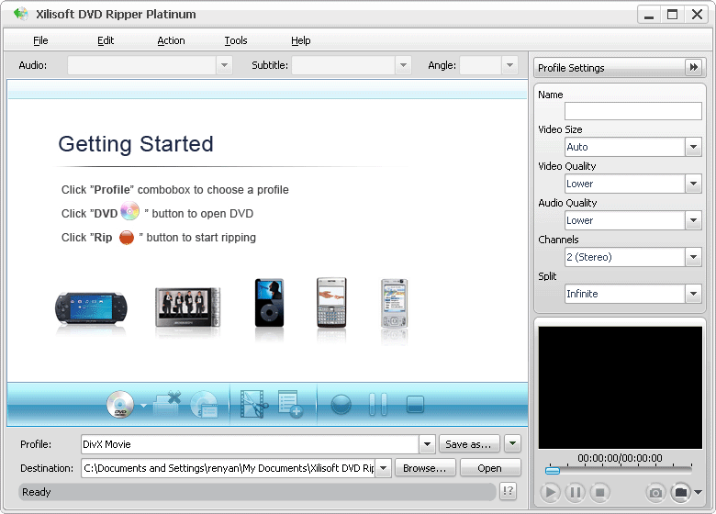Open the Action menu
The width and height of the screenshot is (716, 514).
point(171,40)
